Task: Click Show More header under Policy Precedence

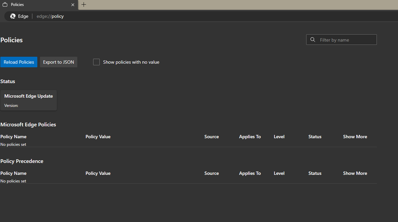Action: point(355,173)
